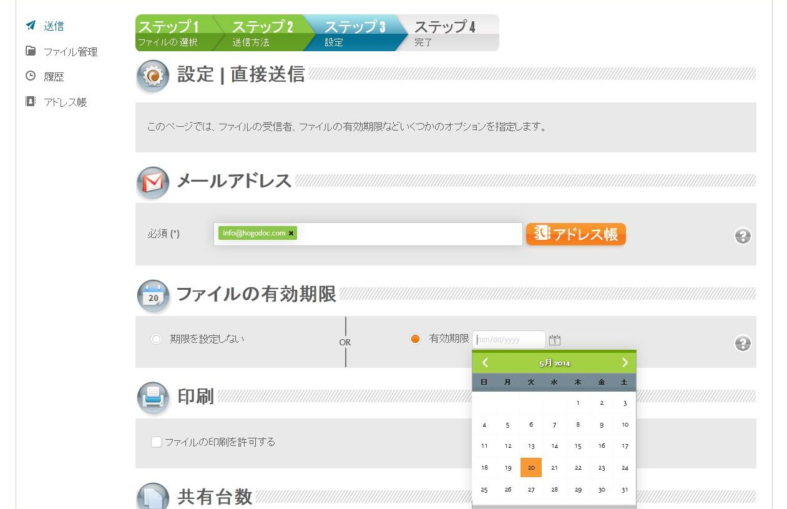
Task: Click the ステップ2 送信方法 tab
Action: pos(262,33)
